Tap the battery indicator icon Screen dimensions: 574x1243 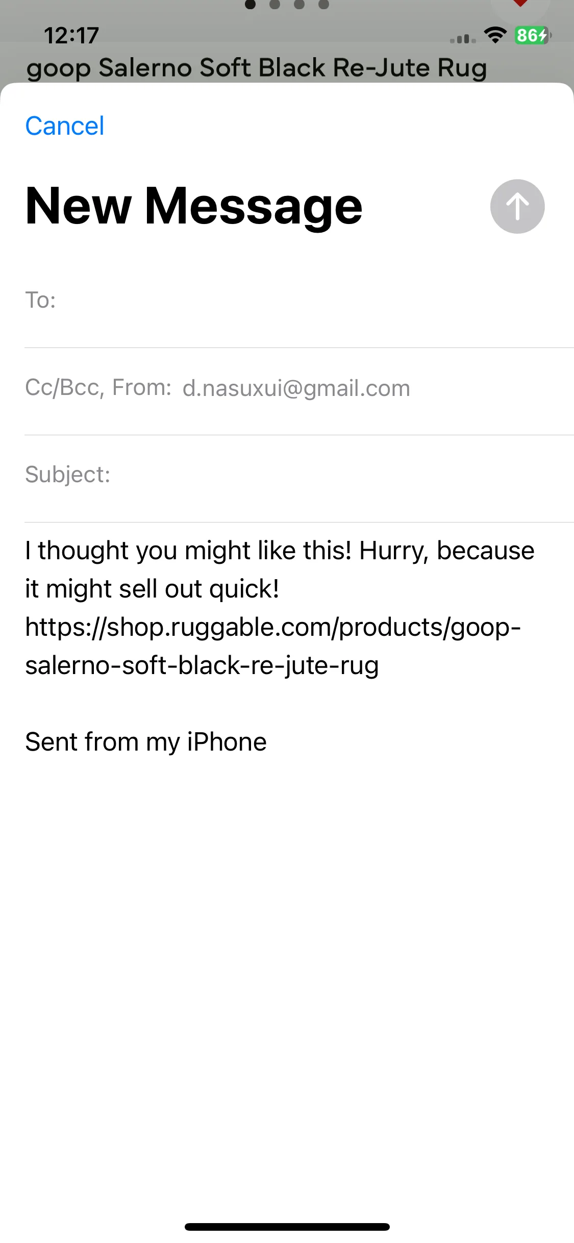(532, 35)
